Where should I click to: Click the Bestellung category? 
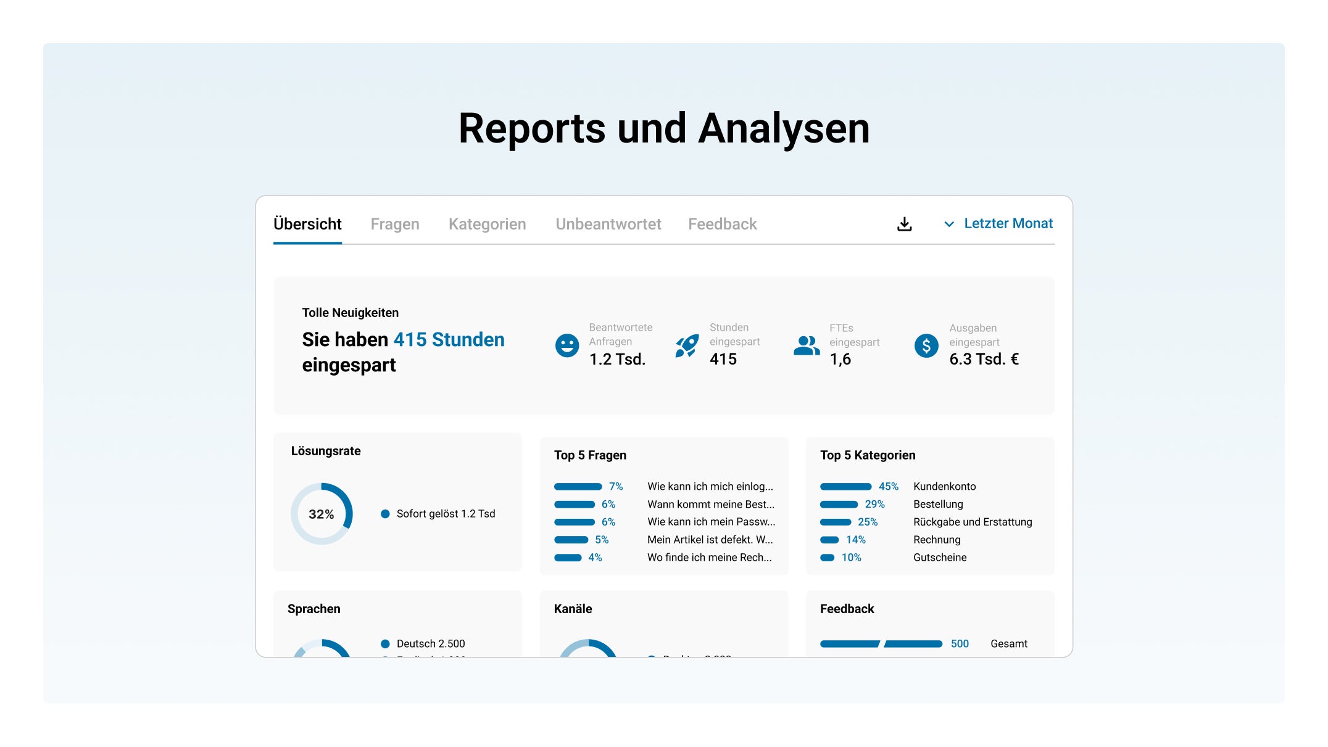pos(938,505)
